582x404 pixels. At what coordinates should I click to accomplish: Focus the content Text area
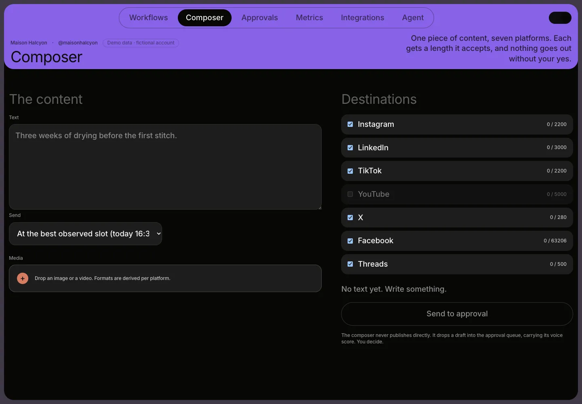point(165,167)
